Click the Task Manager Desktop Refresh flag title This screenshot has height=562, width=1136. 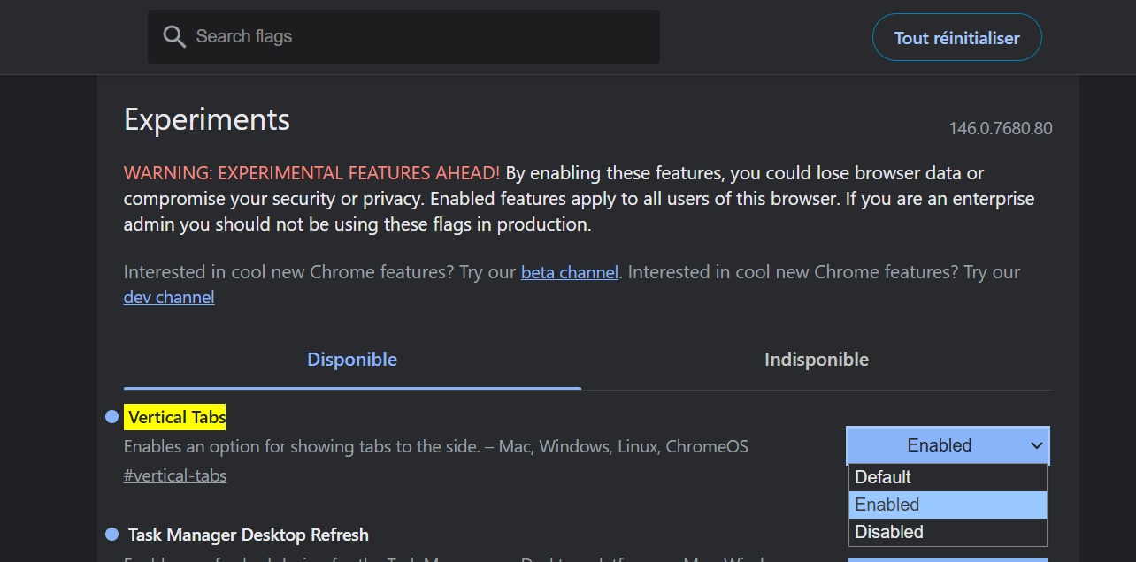[247, 535]
